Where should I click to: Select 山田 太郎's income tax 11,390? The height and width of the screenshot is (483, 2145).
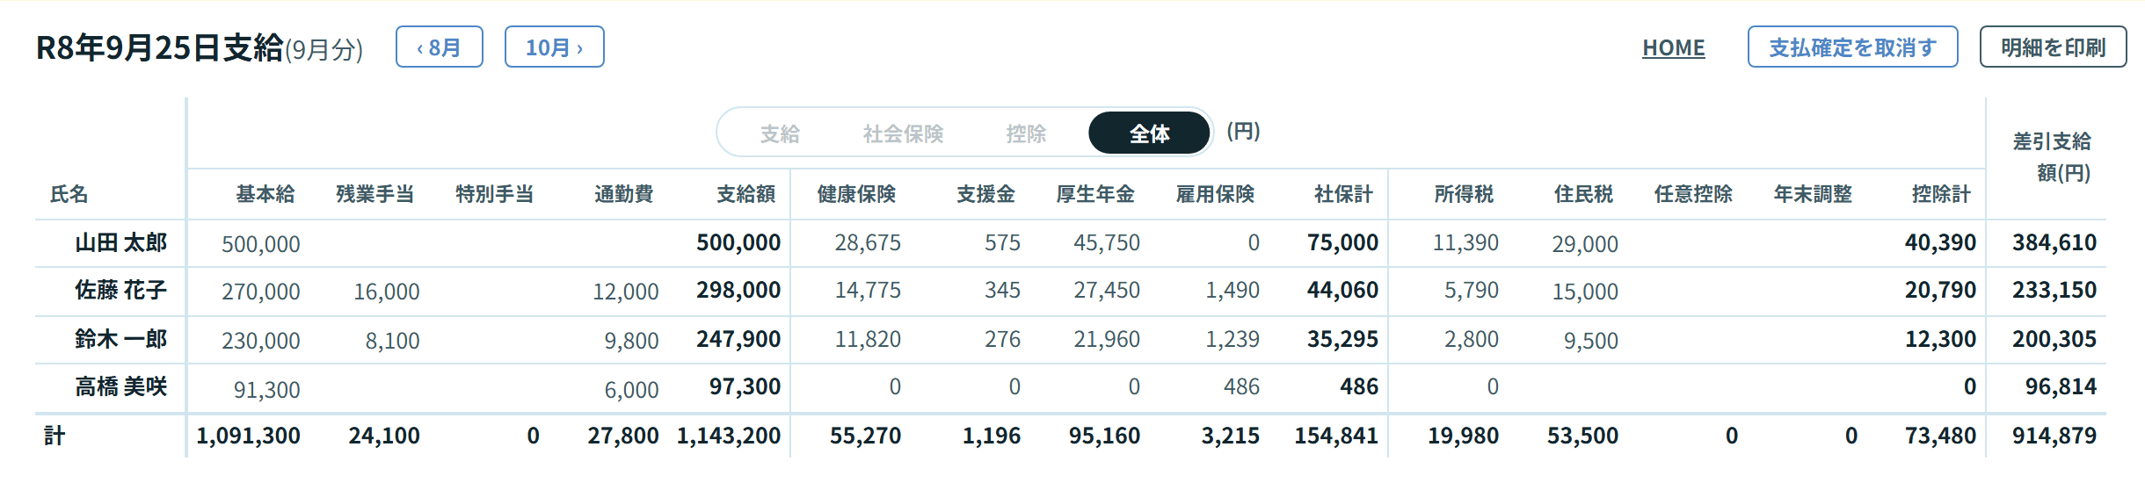1466,242
